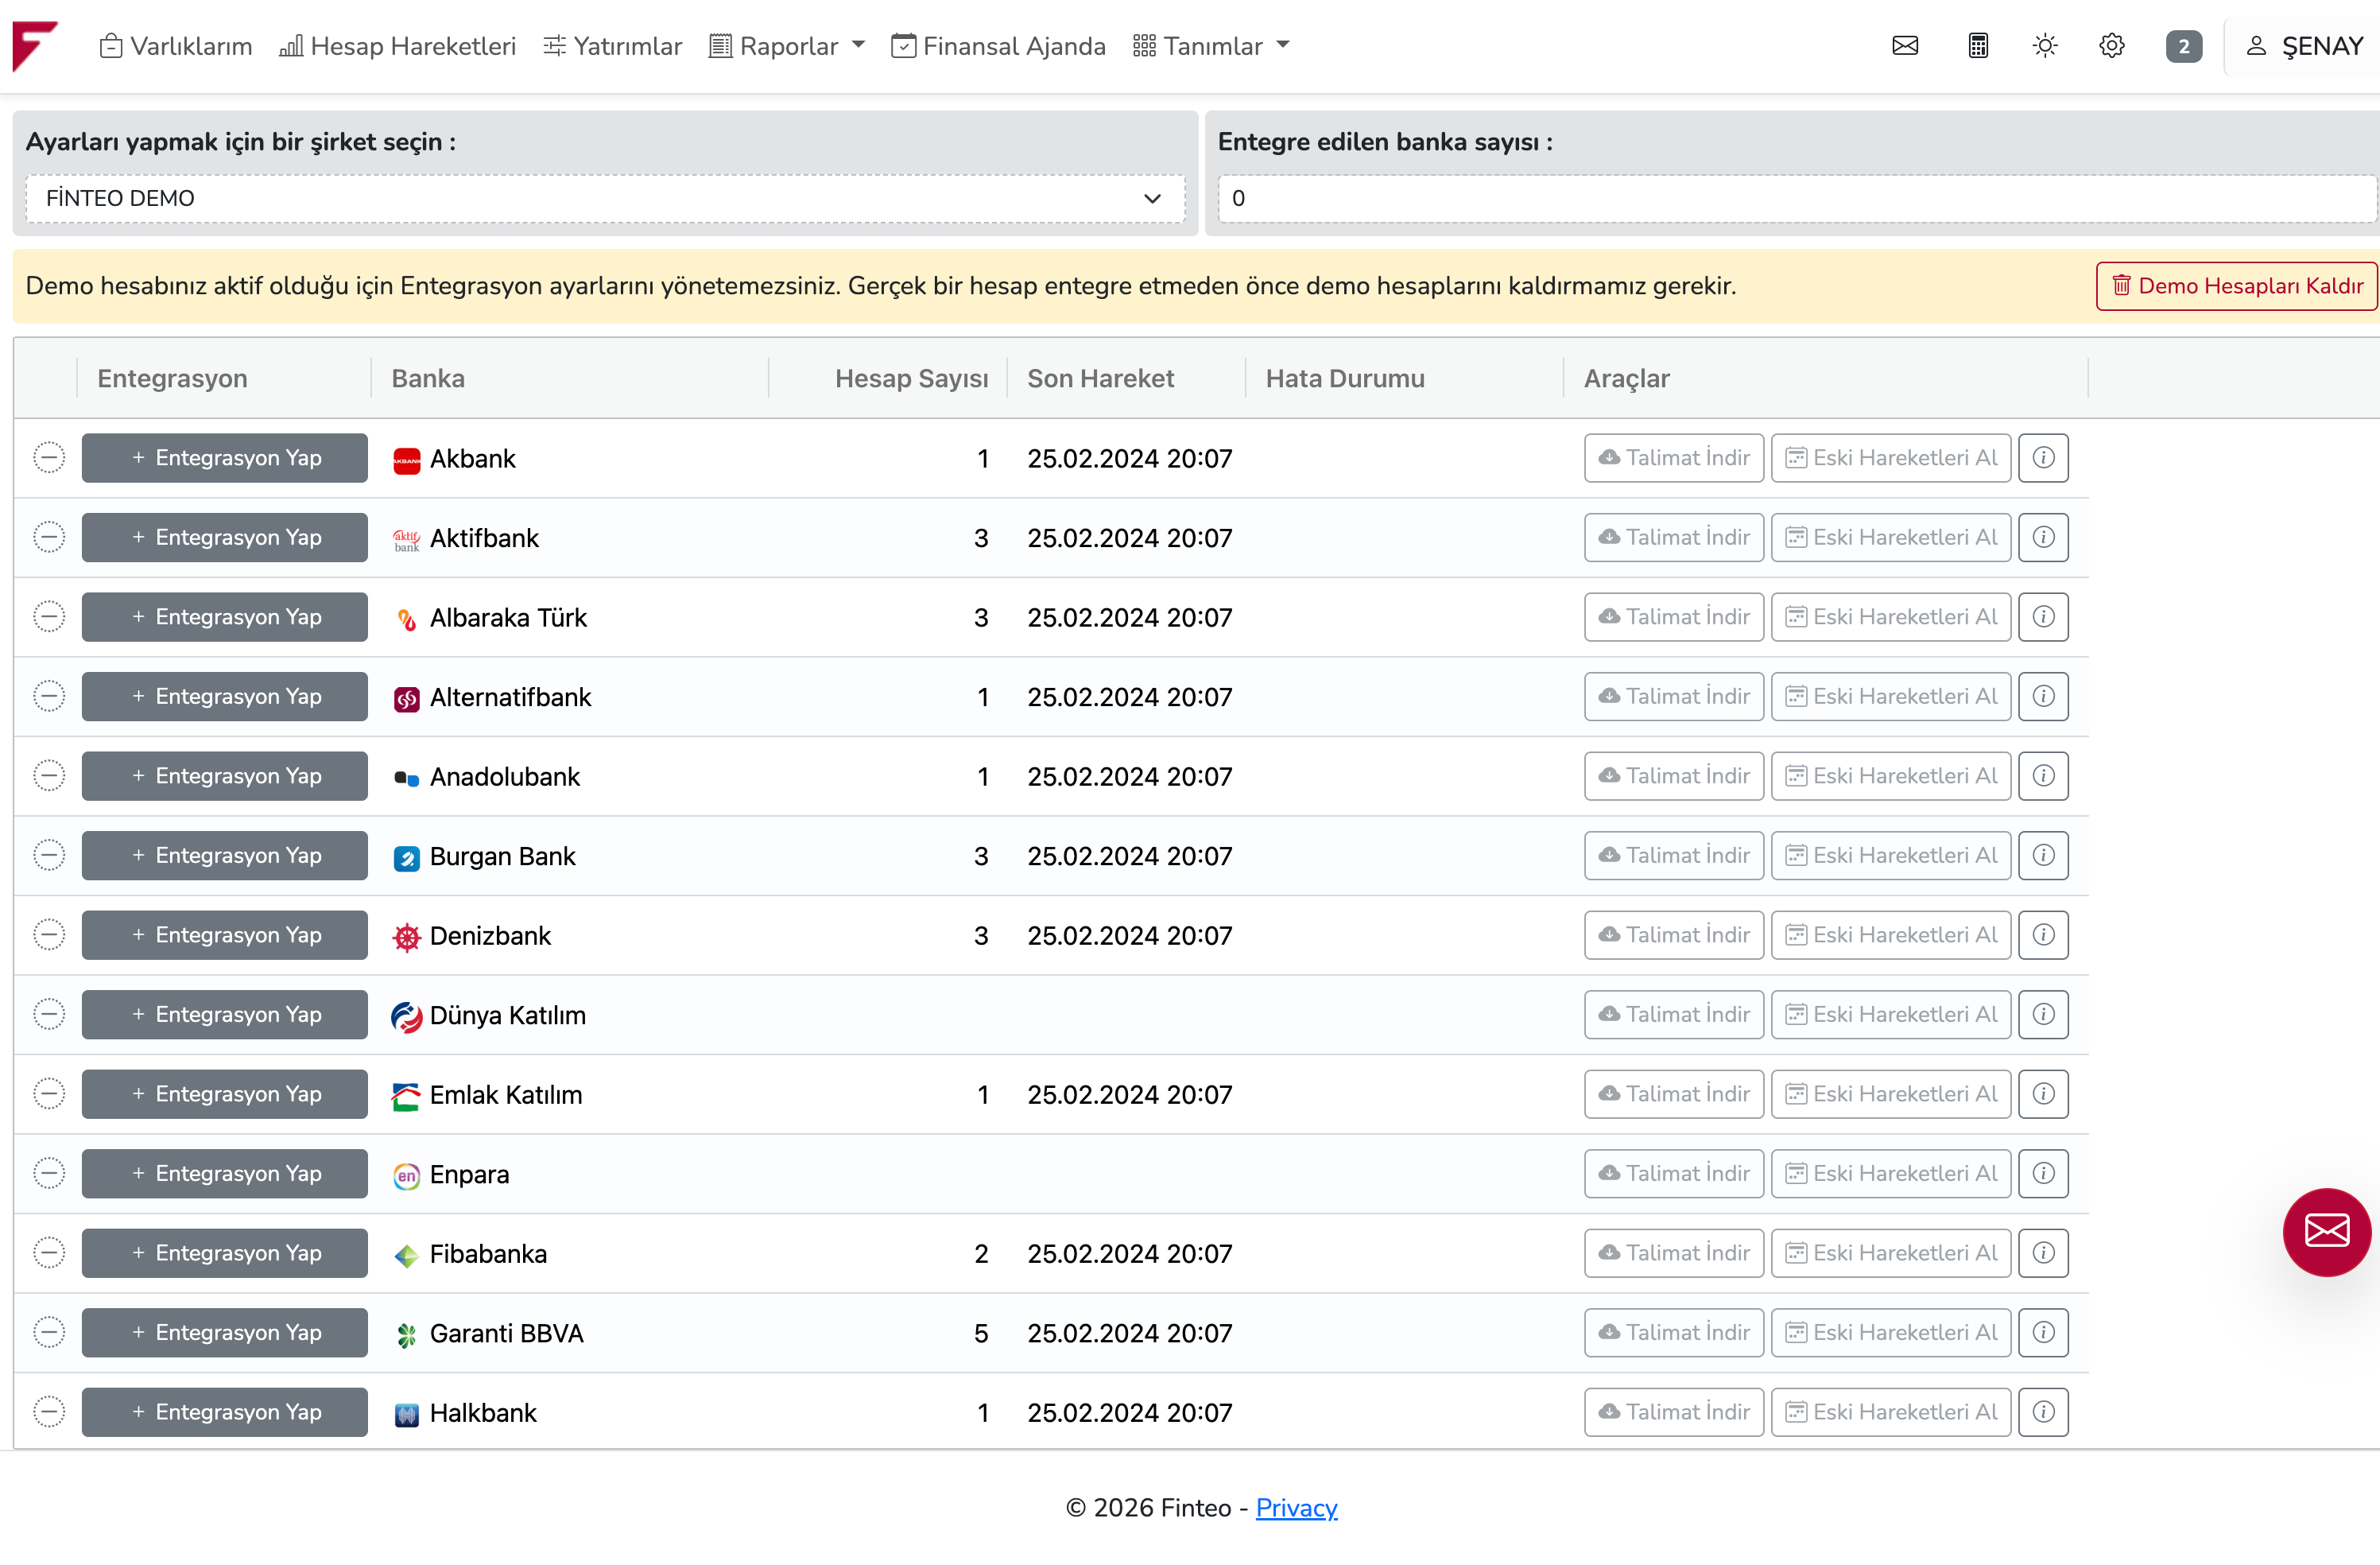This screenshot has width=2380, height=1565.
Task: Open the calculator icon in top bar
Action: tap(1977, 46)
